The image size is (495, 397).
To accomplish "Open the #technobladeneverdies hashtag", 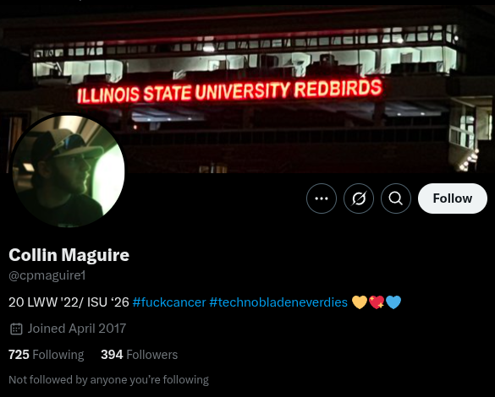I will click(278, 302).
